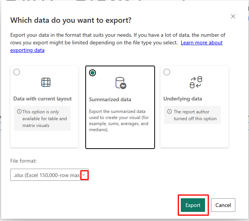The height and width of the screenshot is (221, 249).
Task: Select the Summarized data radio button
Action: (92, 73)
